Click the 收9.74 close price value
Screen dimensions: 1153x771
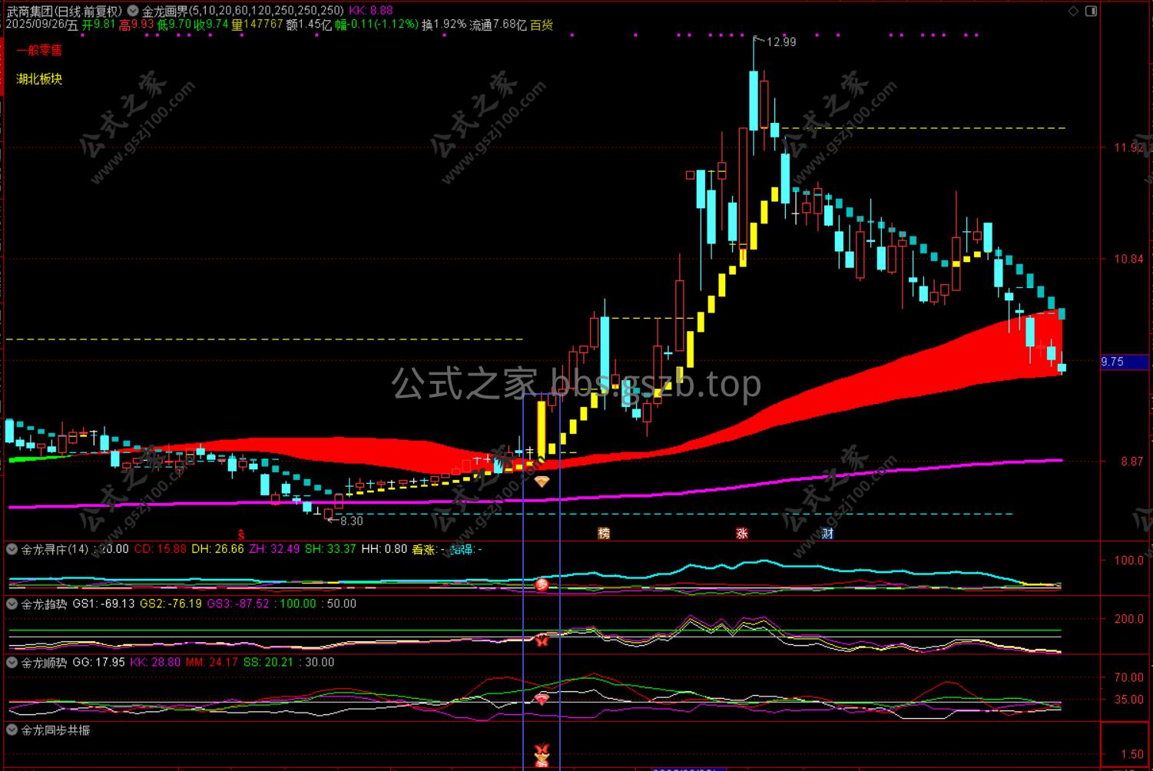(211, 25)
